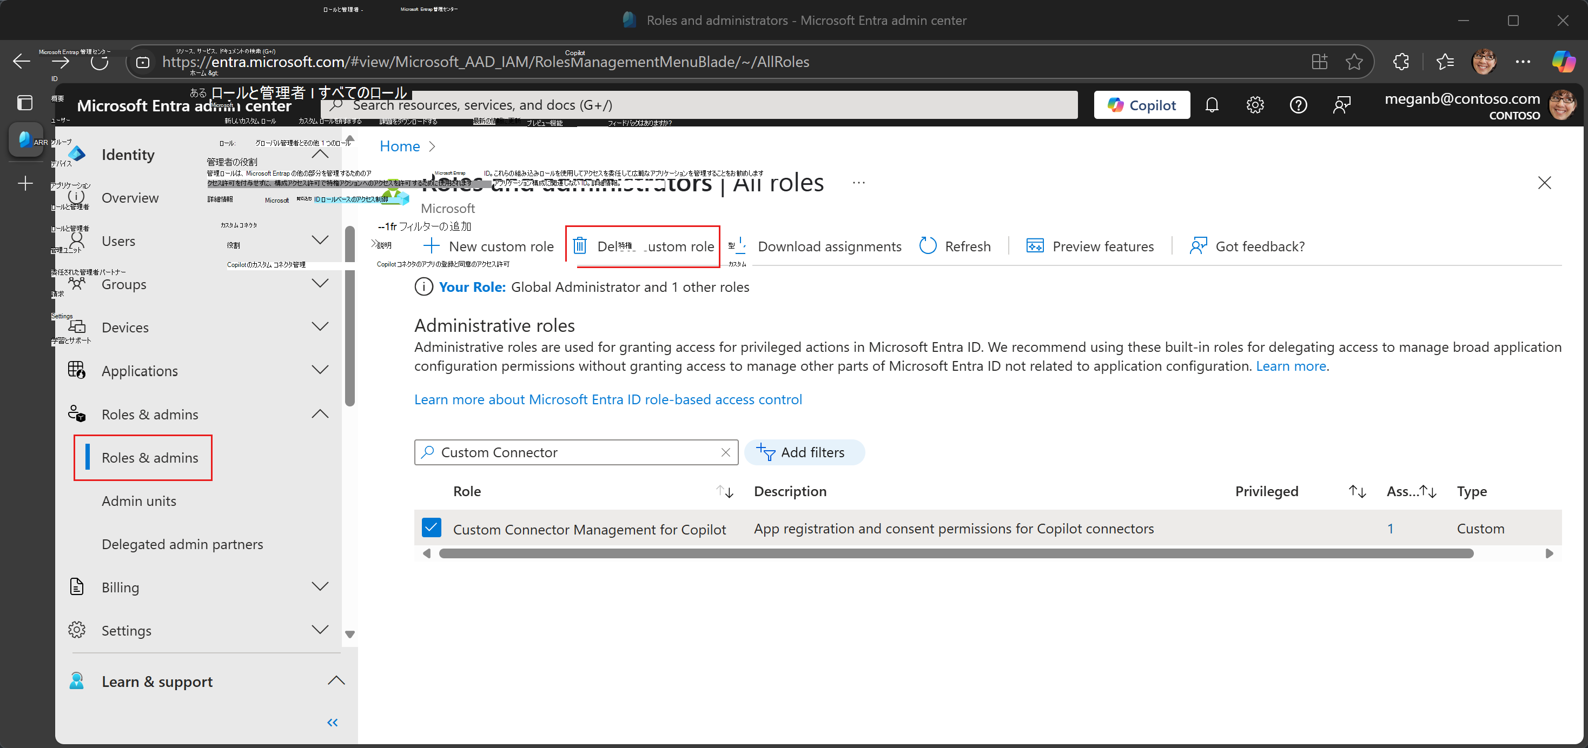Image resolution: width=1588 pixels, height=748 pixels.
Task: Click the table horizontal scrollbar
Action: point(956,554)
